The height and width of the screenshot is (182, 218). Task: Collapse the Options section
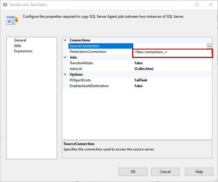(x=65, y=74)
